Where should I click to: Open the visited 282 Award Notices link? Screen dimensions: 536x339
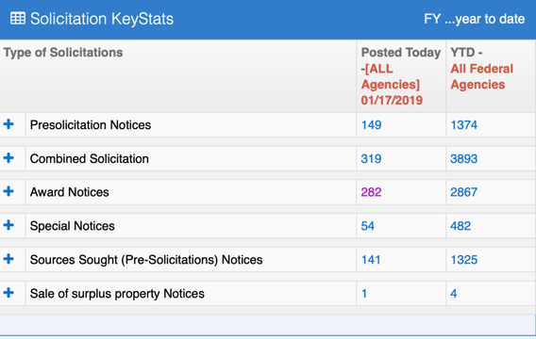point(371,192)
